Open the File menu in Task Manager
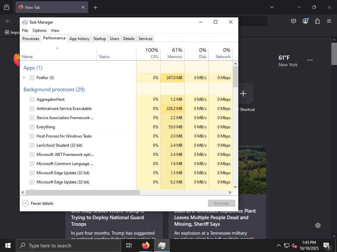337x252 pixels. click(25, 31)
